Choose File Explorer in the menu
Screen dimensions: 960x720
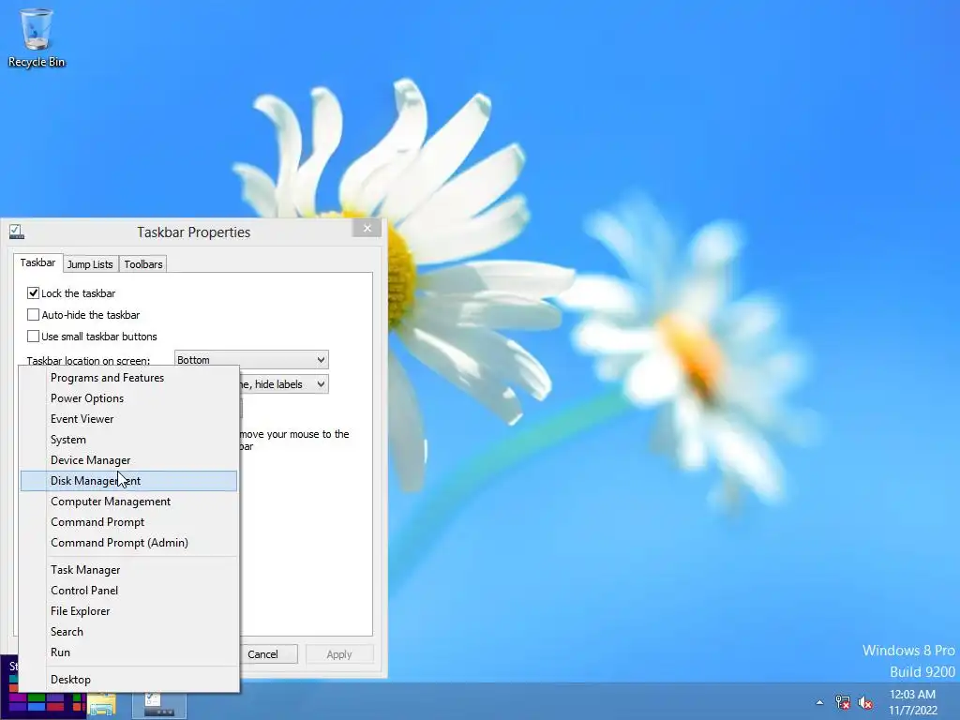click(128, 611)
